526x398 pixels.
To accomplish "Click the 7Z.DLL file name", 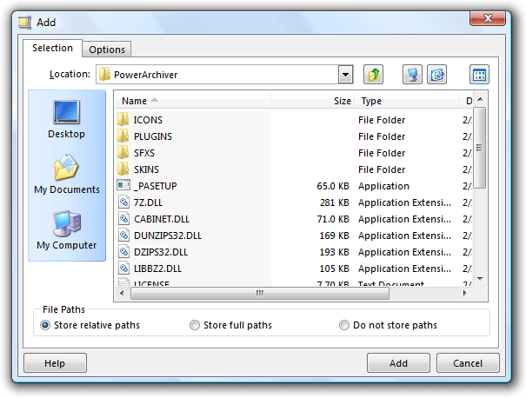I will (148, 202).
